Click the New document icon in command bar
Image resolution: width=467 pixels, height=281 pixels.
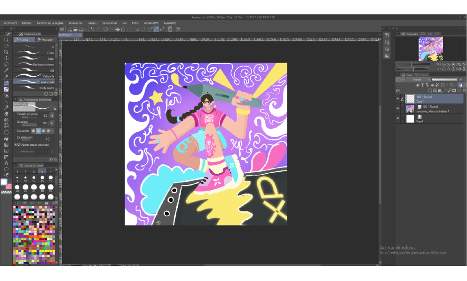pos(70,29)
